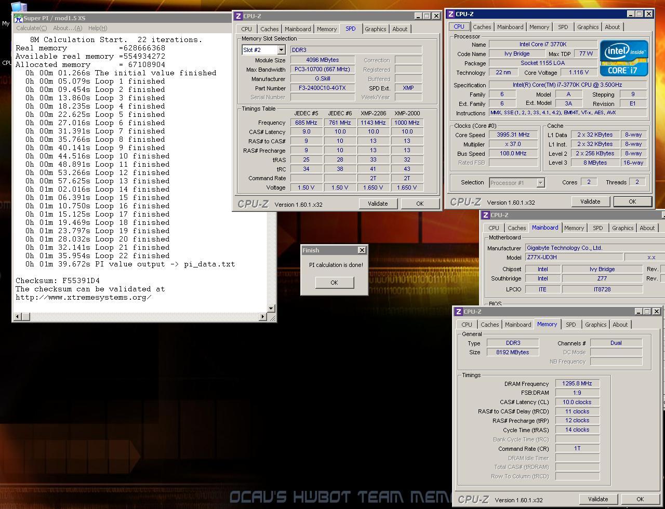Click the Multiplier value x 37.0
The image size is (665, 509).
click(x=513, y=144)
